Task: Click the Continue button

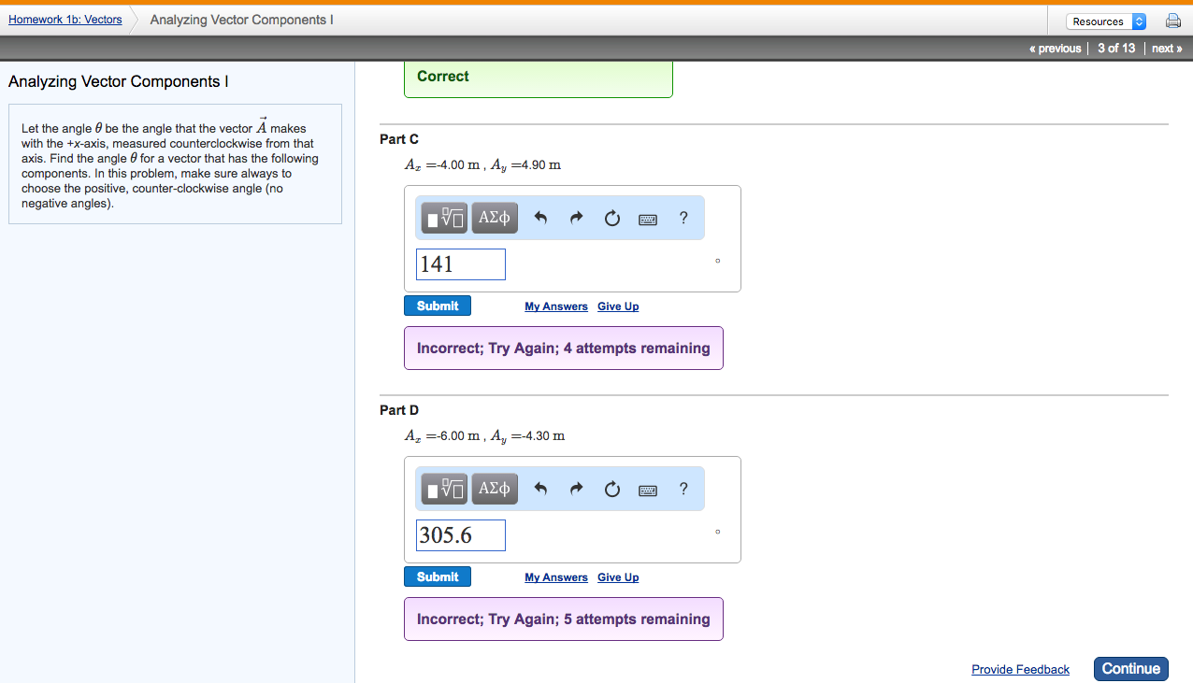Action: coord(1130,668)
